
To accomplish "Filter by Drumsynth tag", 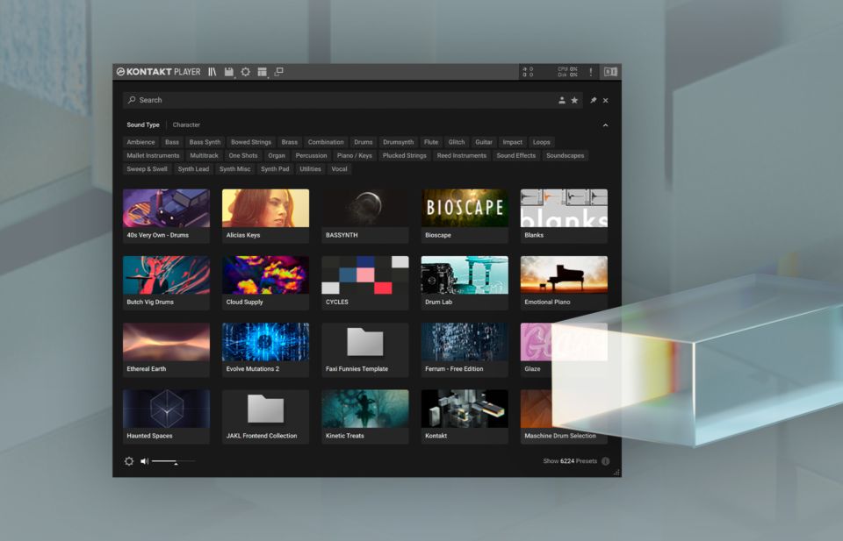I will point(399,142).
